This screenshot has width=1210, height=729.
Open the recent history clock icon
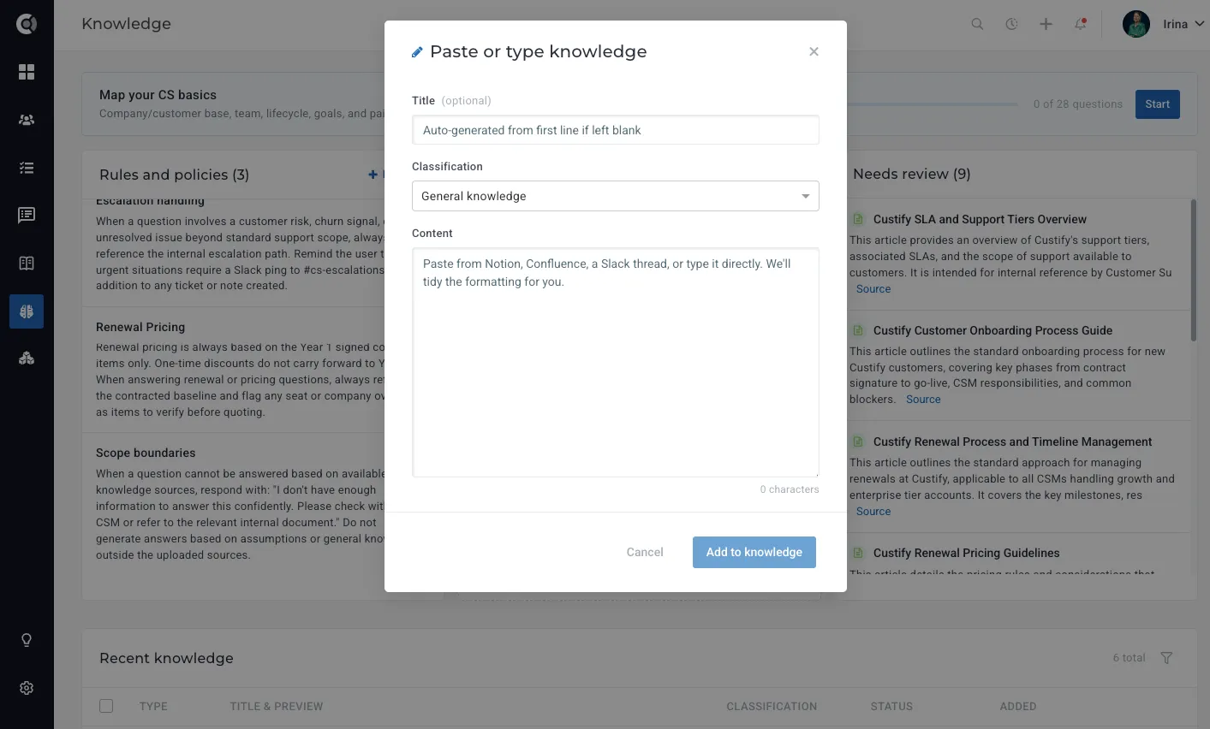(x=1011, y=24)
